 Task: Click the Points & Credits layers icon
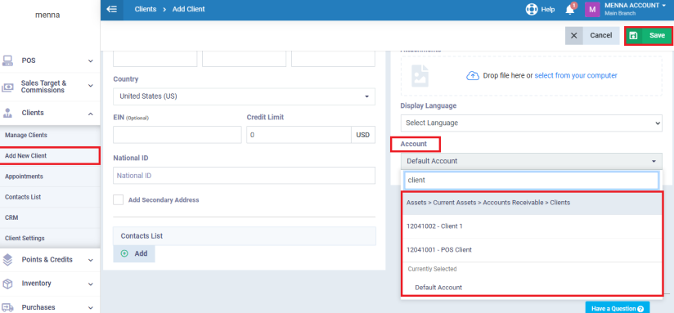[x=7, y=259]
